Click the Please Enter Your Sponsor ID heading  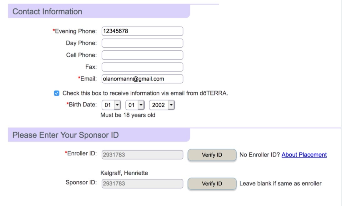66,135
